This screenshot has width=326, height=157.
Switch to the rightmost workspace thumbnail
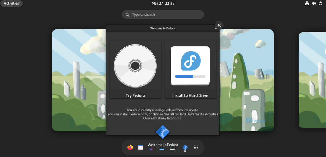(312, 79)
